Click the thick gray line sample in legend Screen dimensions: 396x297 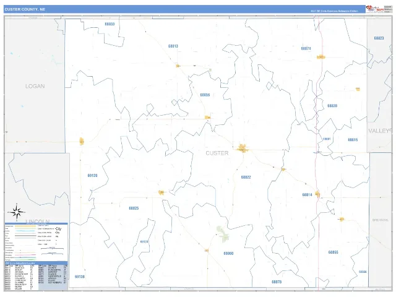(25, 236)
